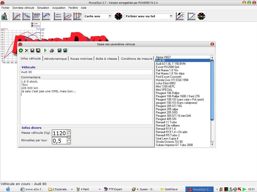This screenshot has width=257, height=192.
Task: Click the blue vehicle list scrollbar thumb
Action: pyautogui.click(x=212, y=90)
